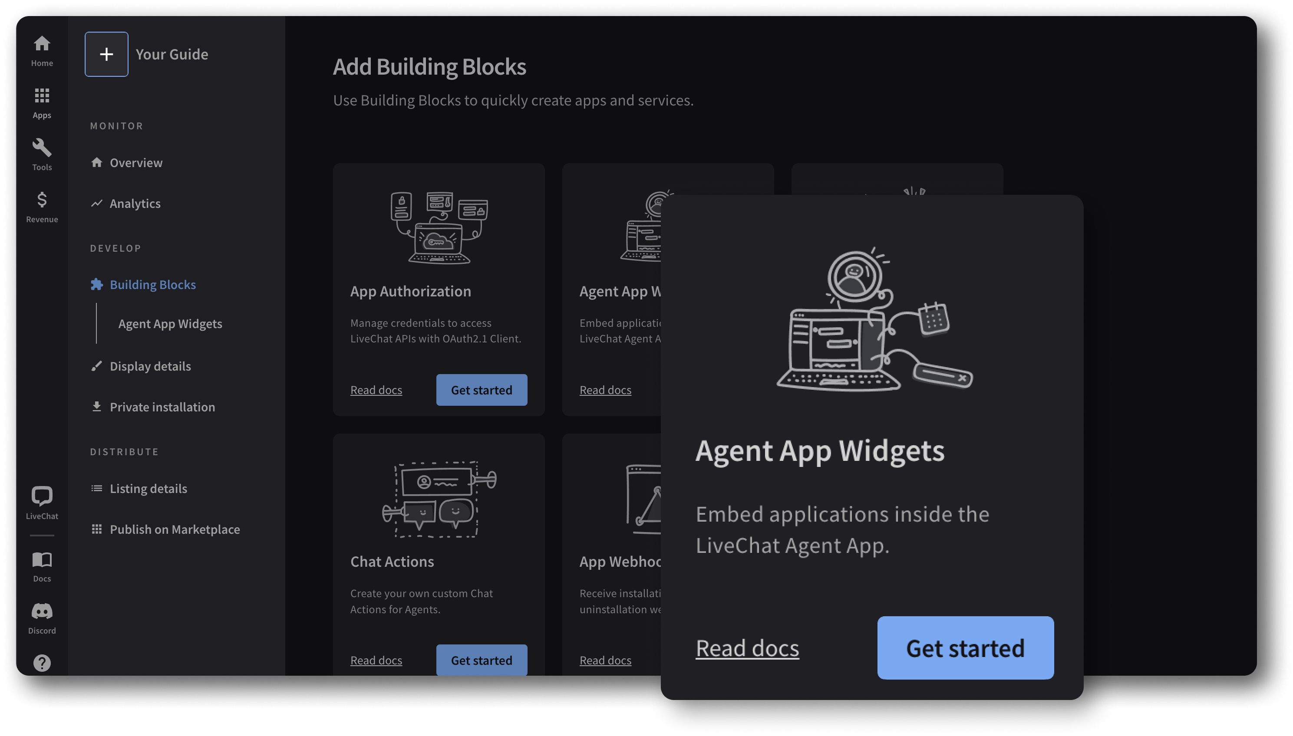Expand Agent App Widgets tree item
This screenshot has width=1293, height=736.
(171, 323)
